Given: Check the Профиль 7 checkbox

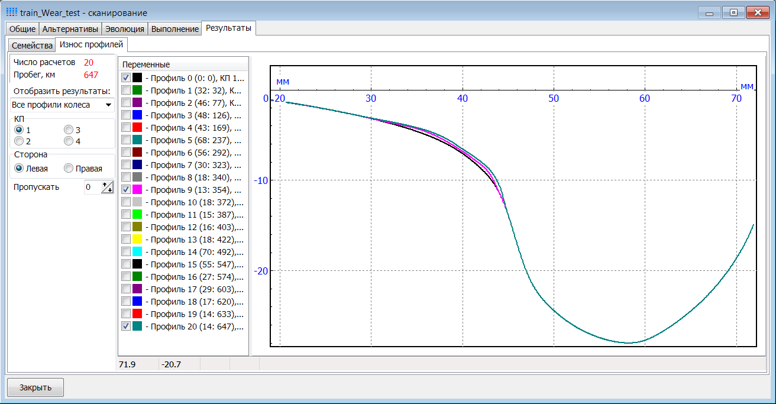Looking at the screenshot, I should (126, 164).
